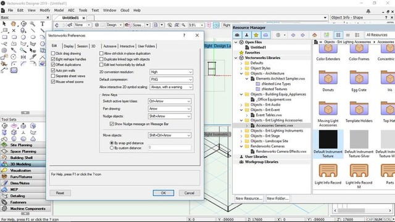
Task: Select the arrow Selection tool in Basic palette
Action: [4, 23]
